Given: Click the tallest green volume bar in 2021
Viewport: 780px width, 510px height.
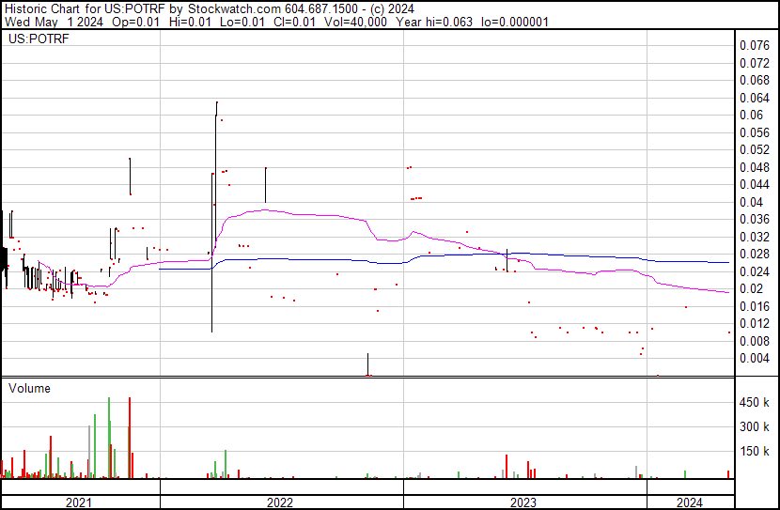Looking at the screenshot, I should [109, 438].
